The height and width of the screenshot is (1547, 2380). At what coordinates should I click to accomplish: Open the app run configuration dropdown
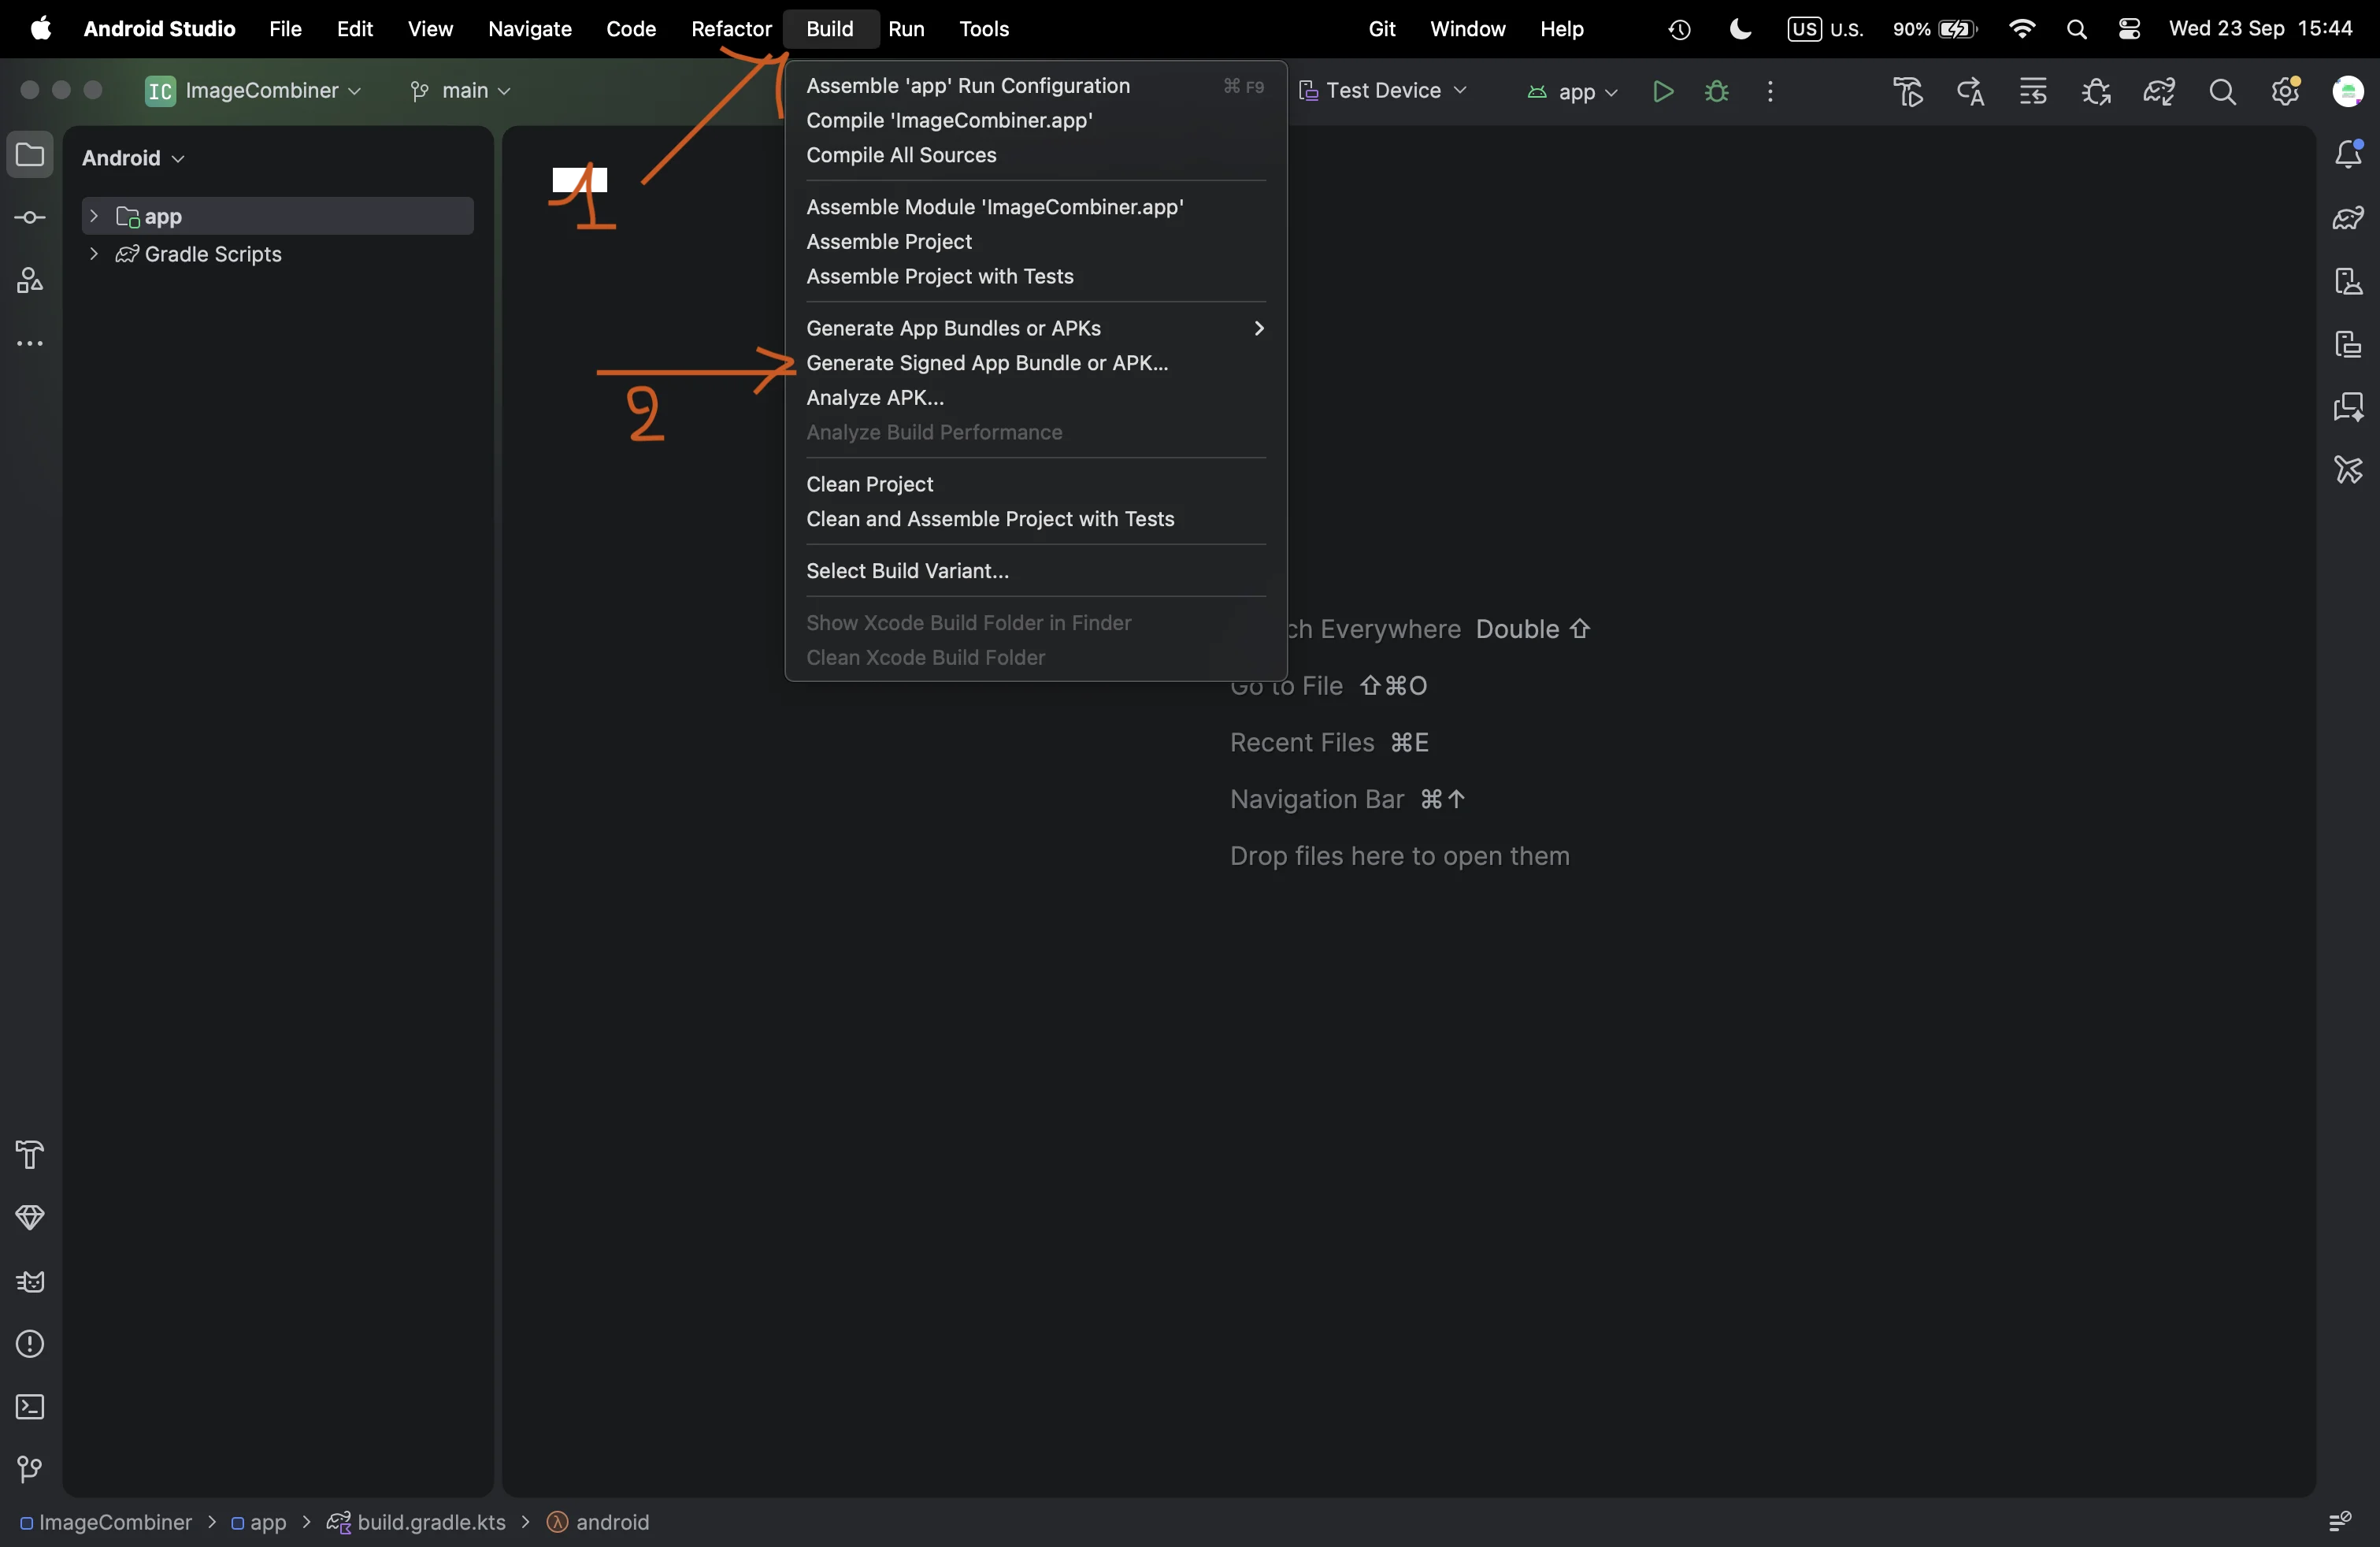pos(1572,92)
